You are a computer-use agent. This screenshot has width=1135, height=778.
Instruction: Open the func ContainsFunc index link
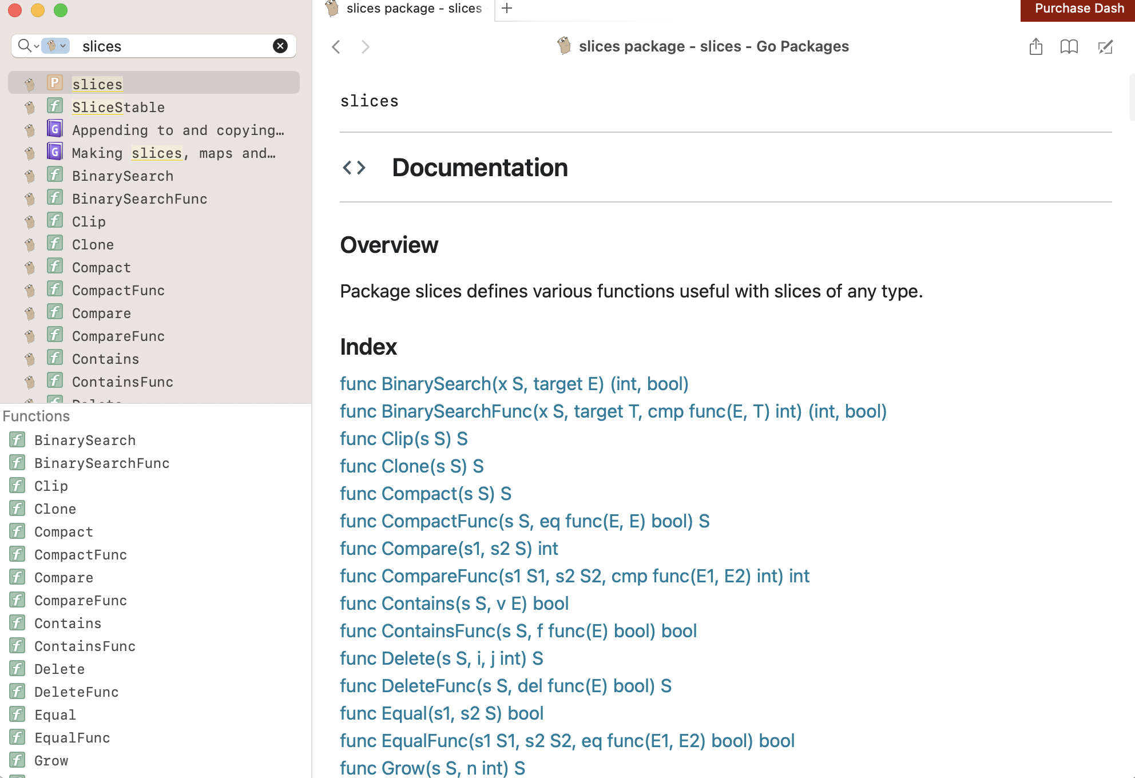pyautogui.click(x=518, y=631)
